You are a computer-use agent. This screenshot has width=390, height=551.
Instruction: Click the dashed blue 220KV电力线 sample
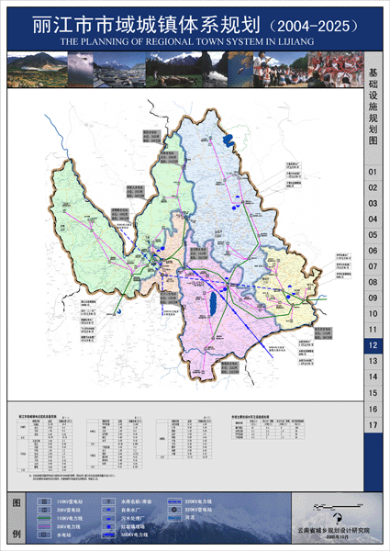(x=175, y=501)
